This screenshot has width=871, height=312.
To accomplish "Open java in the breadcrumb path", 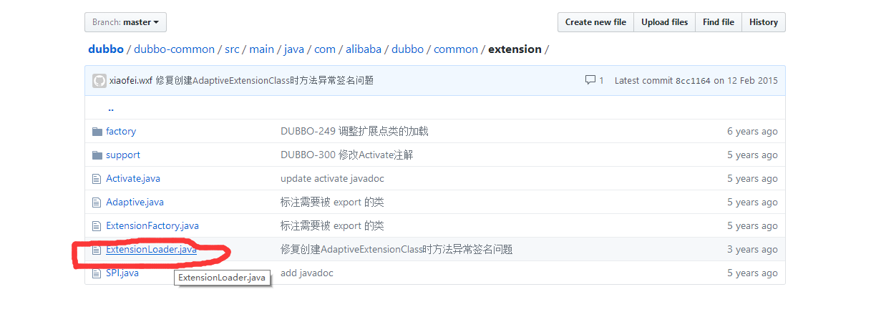I will [294, 49].
